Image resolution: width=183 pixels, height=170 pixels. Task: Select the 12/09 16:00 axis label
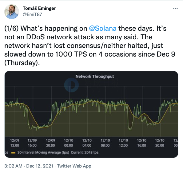32,143
